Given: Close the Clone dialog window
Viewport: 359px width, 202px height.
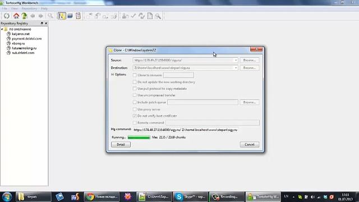Looking at the screenshot, I should coord(256,49).
